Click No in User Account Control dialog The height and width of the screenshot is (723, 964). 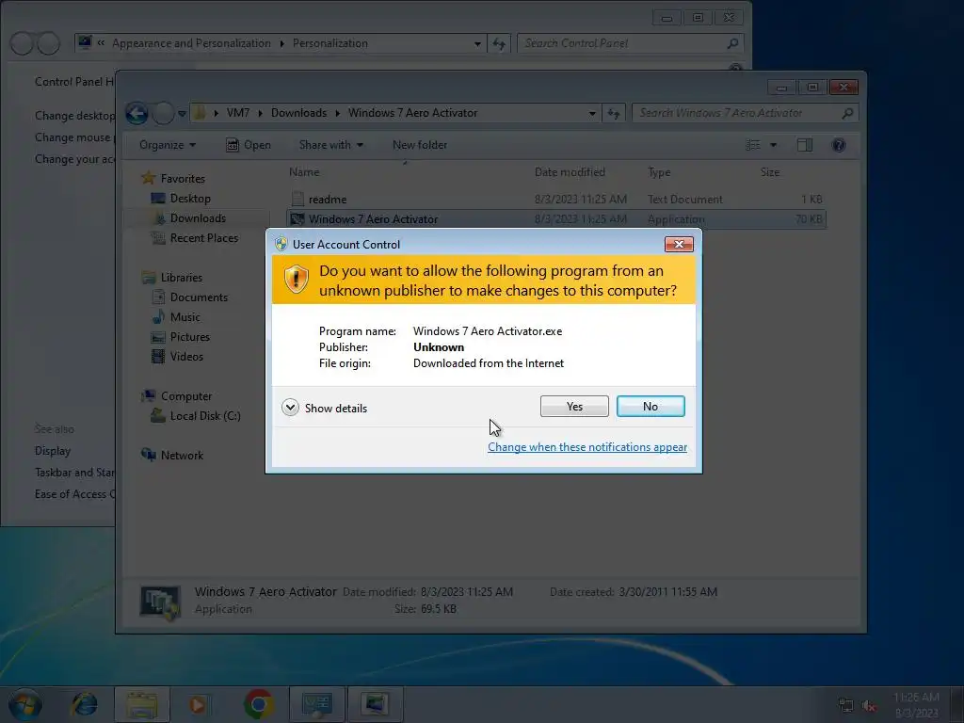pos(651,407)
